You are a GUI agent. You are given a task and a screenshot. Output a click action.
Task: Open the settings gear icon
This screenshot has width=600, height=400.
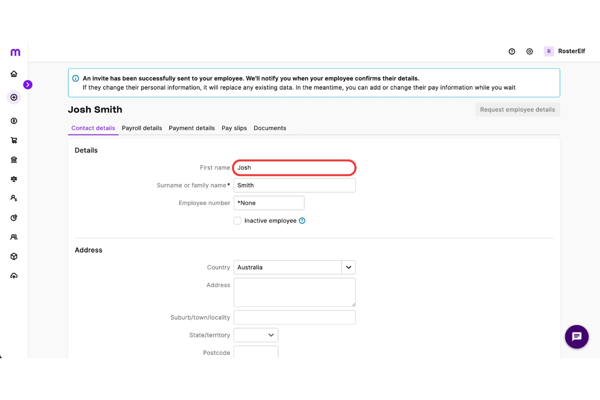coord(529,51)
